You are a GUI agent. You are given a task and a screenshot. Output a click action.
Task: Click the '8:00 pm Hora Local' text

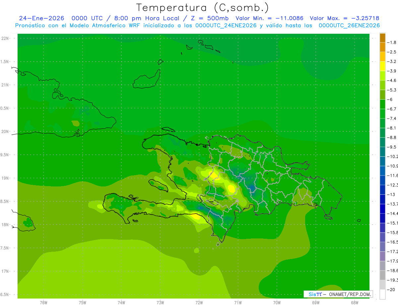[x=147, y=18]
